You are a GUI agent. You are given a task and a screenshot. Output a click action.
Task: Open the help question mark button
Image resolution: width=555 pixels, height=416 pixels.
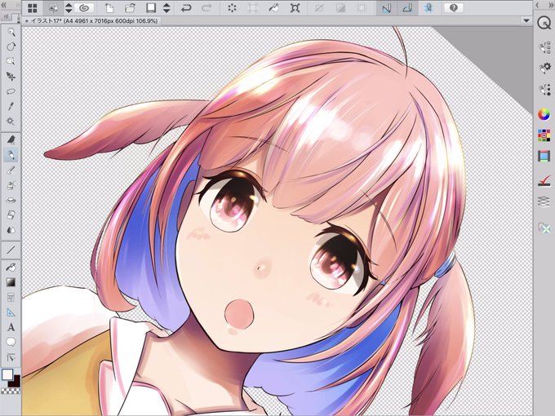coord(454,8)
